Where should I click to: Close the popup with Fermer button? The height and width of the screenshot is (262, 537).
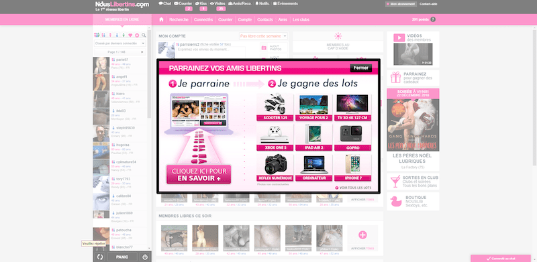pos(361,68)
